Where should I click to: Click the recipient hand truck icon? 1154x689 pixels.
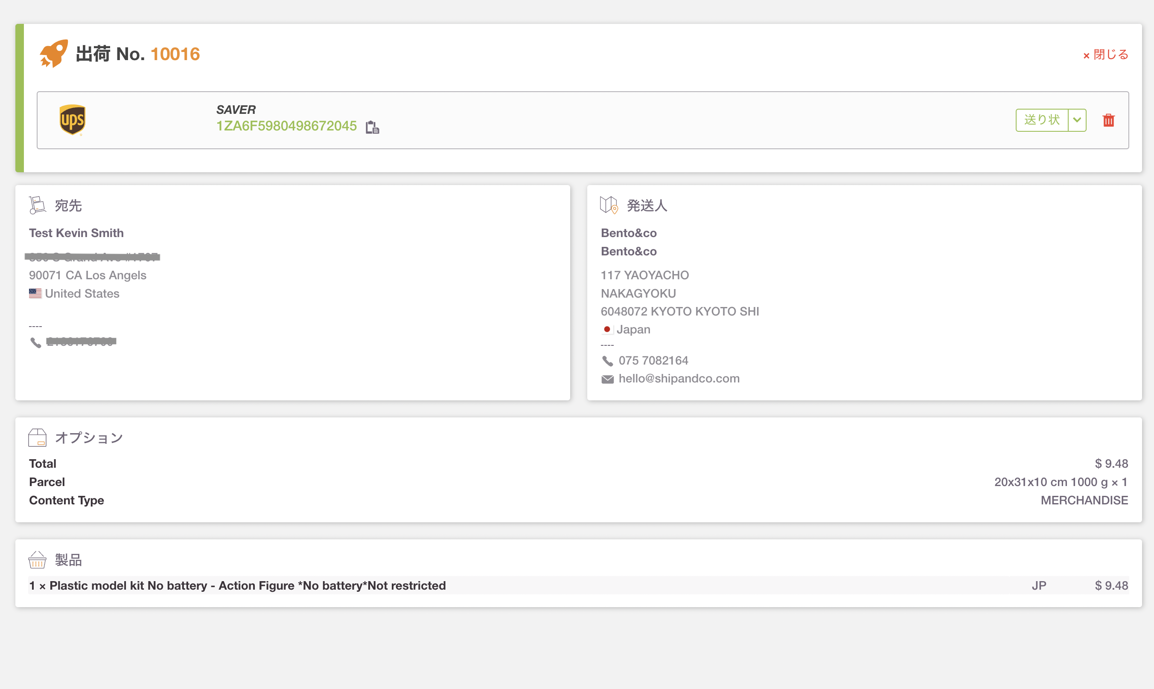[x=37, y=205]
